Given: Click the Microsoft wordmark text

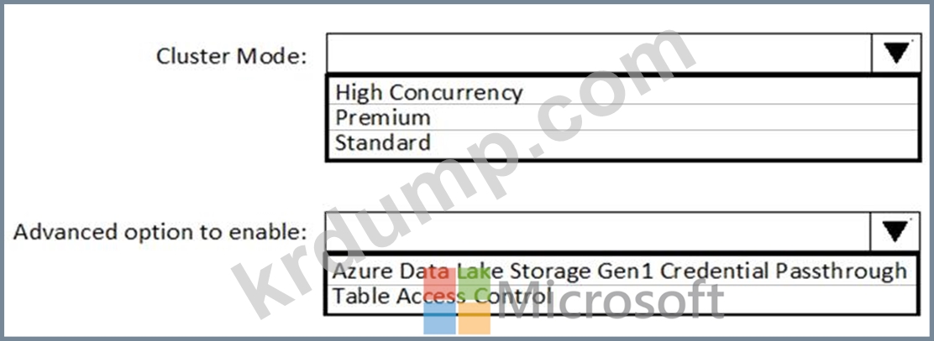Looking at the screenshot, I should tap(611, 302).
